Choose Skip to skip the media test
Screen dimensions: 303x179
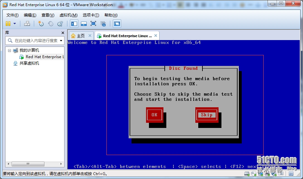pyautogui.click(x=207, y=115)
